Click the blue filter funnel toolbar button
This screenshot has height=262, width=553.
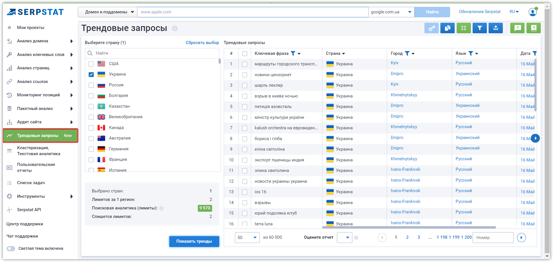click(480, 28)
